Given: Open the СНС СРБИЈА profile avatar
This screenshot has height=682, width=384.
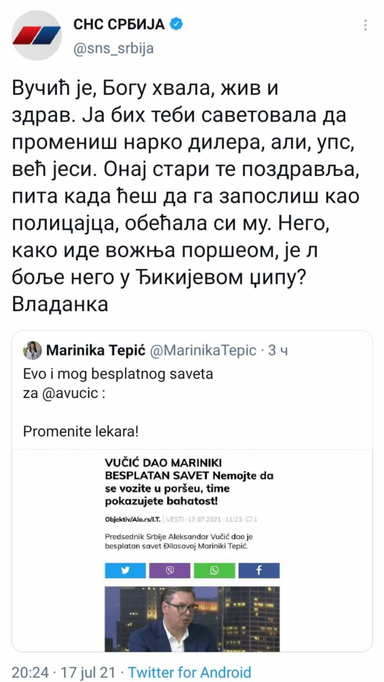Looking at the screenshot, I should pyautogui.click(x=35, y=34).
